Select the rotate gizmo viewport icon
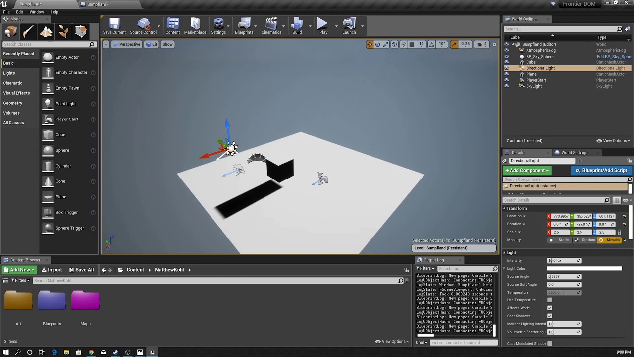Viewport: 634px width, 357px height. coord(378,44)
